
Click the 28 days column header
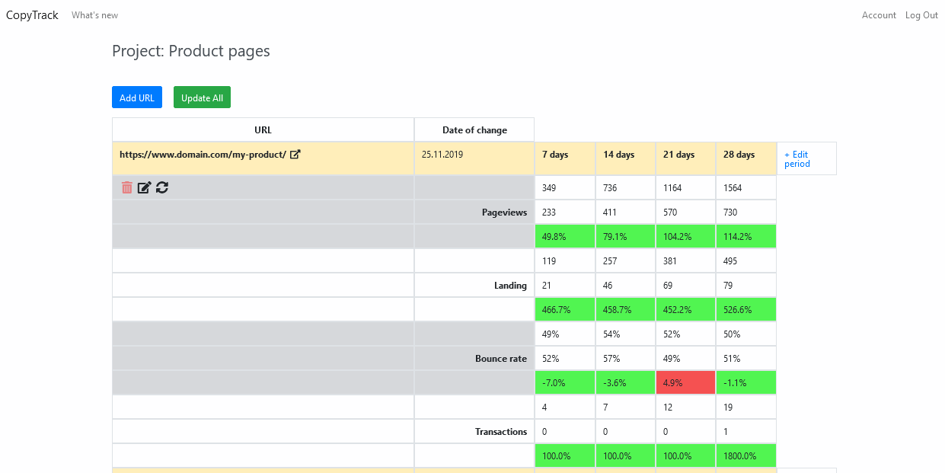[746, 158]
